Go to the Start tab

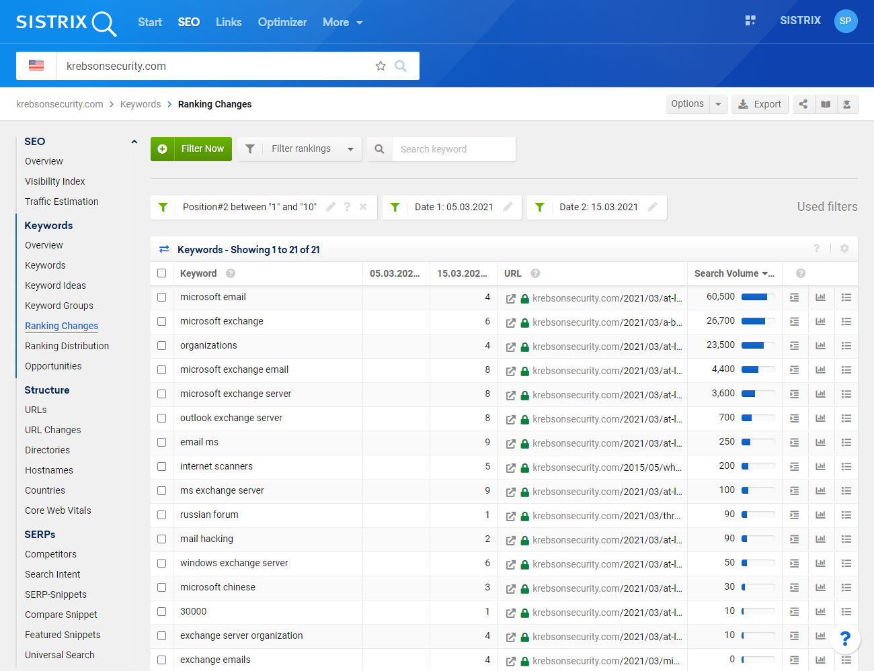tap(150, 22)
